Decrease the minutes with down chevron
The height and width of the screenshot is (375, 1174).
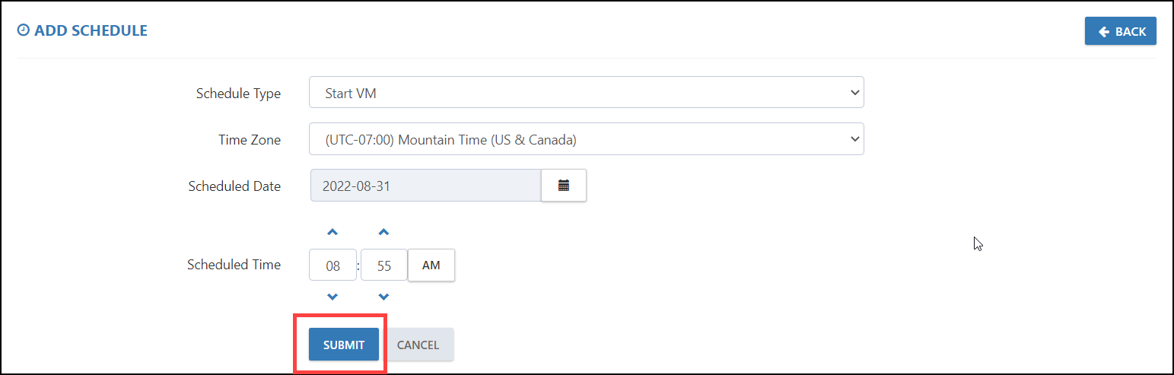[x=383, y=297]
